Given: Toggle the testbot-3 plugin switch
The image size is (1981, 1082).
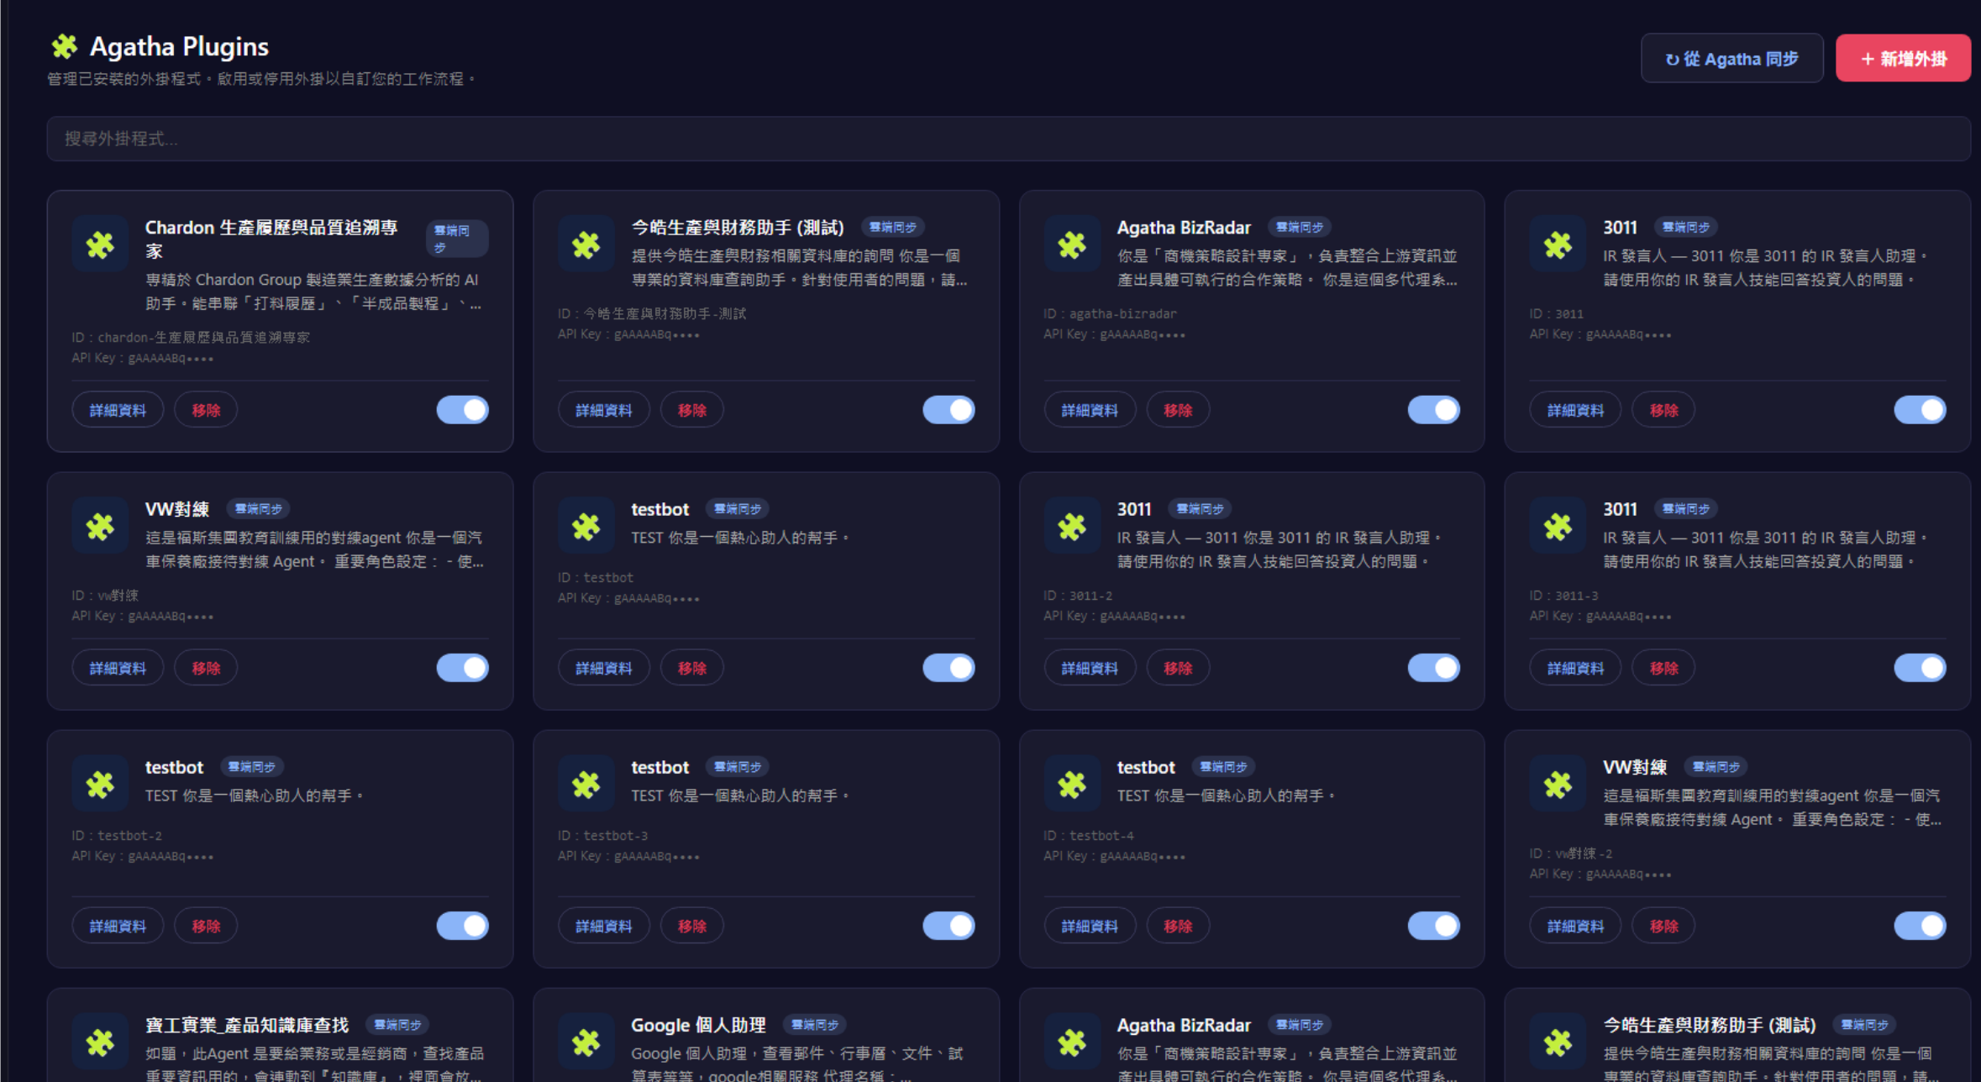Looking at the screenshot, I should coord(948,926).
